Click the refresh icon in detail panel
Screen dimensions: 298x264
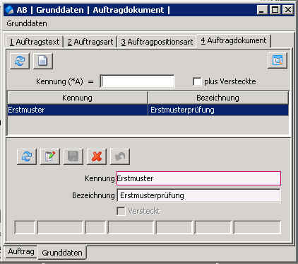[x=27, y=156]
